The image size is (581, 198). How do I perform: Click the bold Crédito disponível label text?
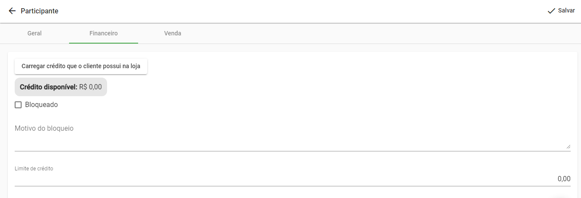pyautogui.click(x=48, y=87)
